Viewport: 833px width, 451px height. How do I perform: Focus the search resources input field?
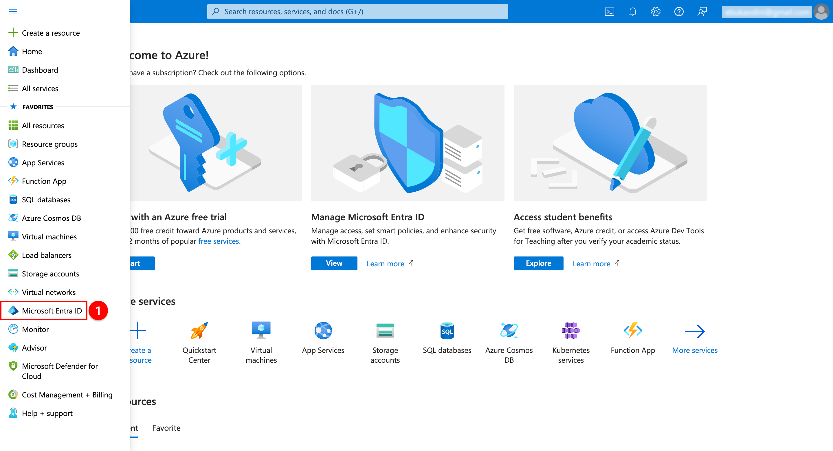pyautogui.click(x=357, y=12)
